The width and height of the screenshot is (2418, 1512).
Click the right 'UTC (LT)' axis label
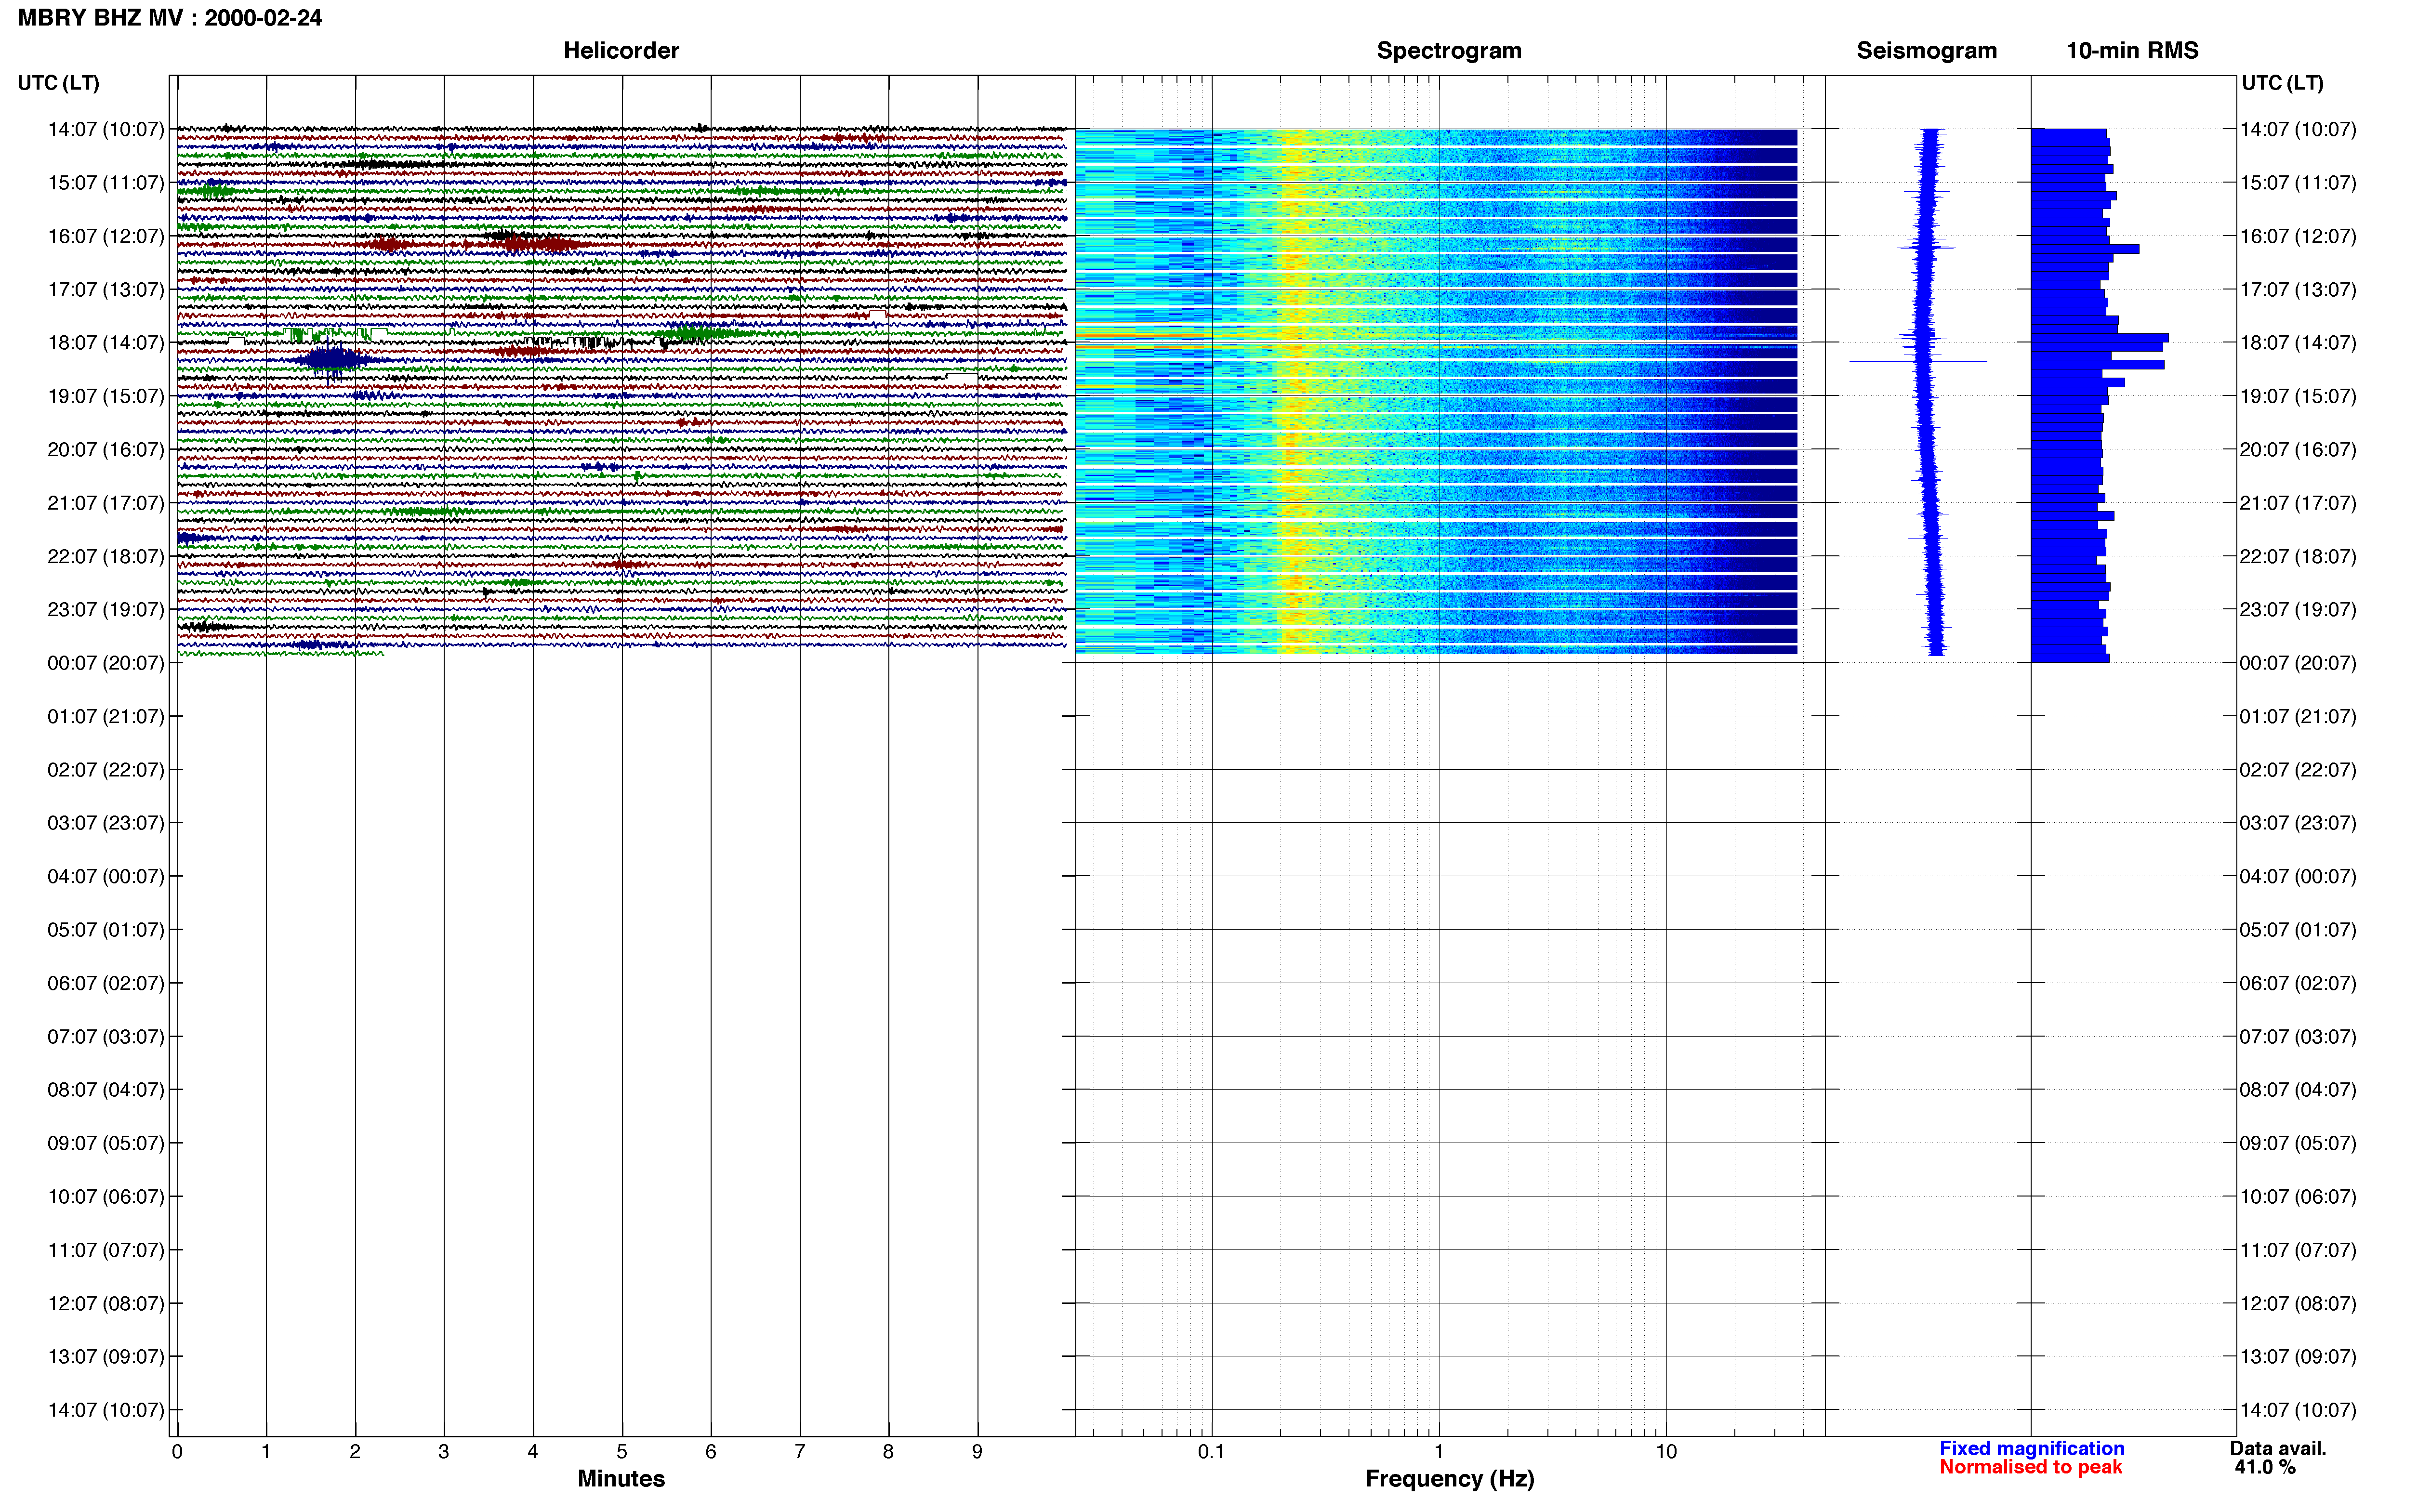click(x=2282, y=83)
